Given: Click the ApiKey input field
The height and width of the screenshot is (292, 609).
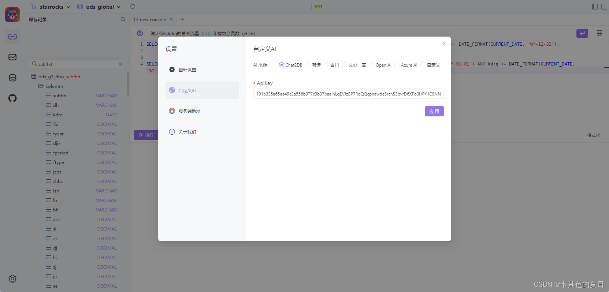Looking at the screenshot, I should pyautogui.click(x=349, y=94).
